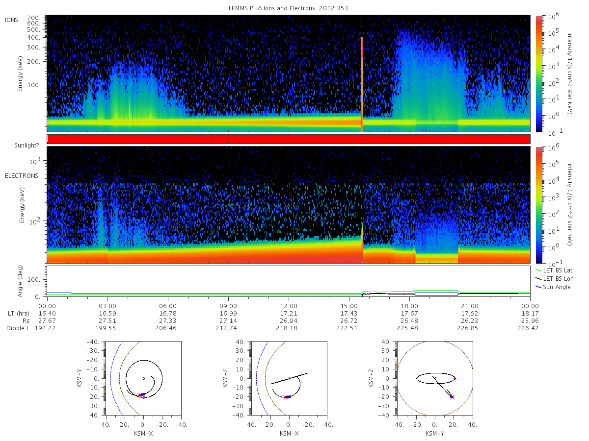Click the LT value 16.99

coord(228,313)
